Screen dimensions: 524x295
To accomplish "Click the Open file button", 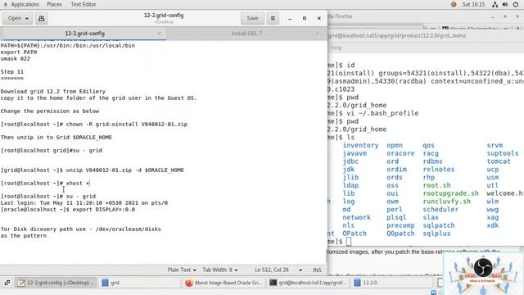I will [14, 18].
